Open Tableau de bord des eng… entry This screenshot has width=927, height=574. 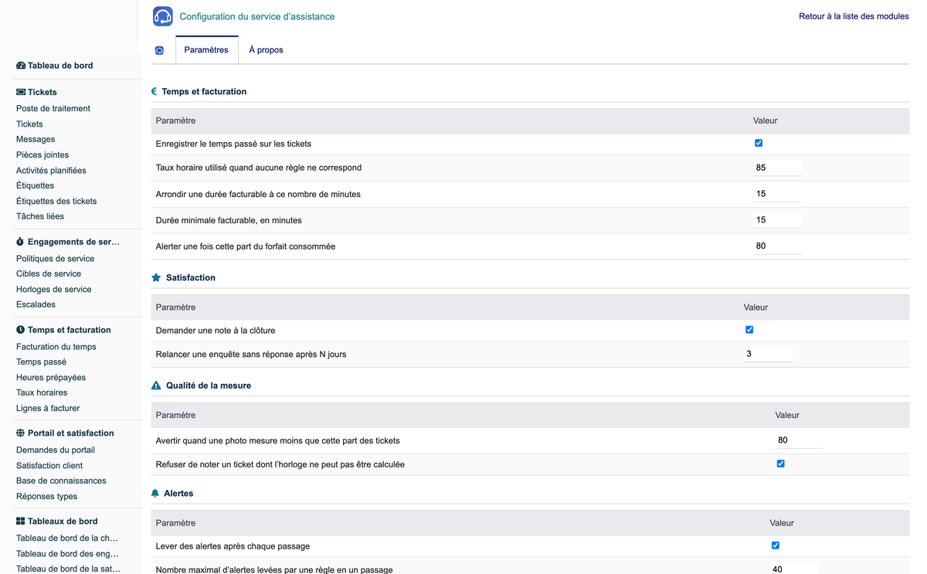[68, 554]
